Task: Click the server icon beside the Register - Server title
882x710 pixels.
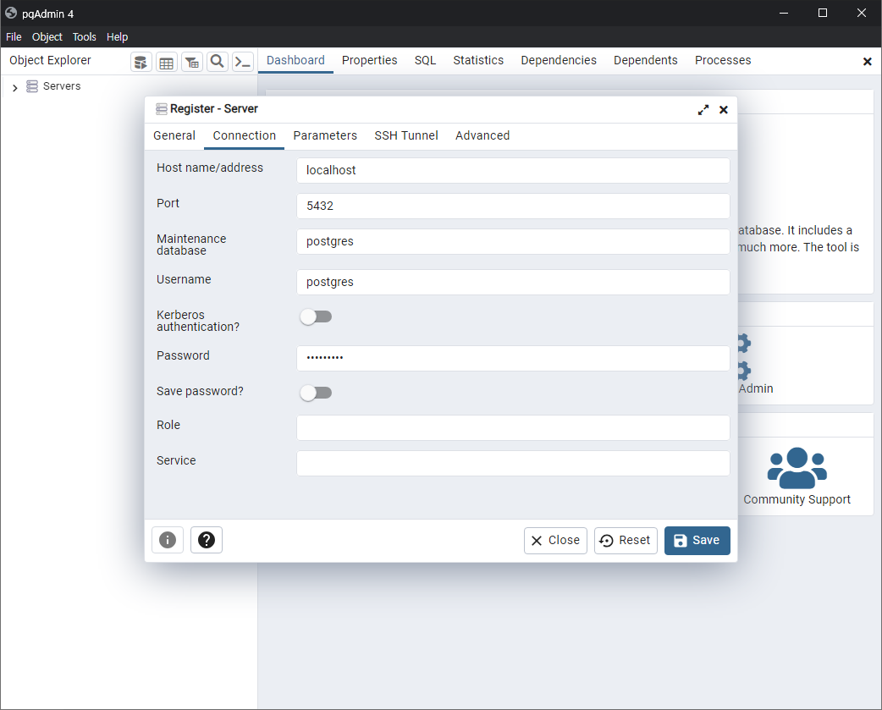Action: (162, 108)
